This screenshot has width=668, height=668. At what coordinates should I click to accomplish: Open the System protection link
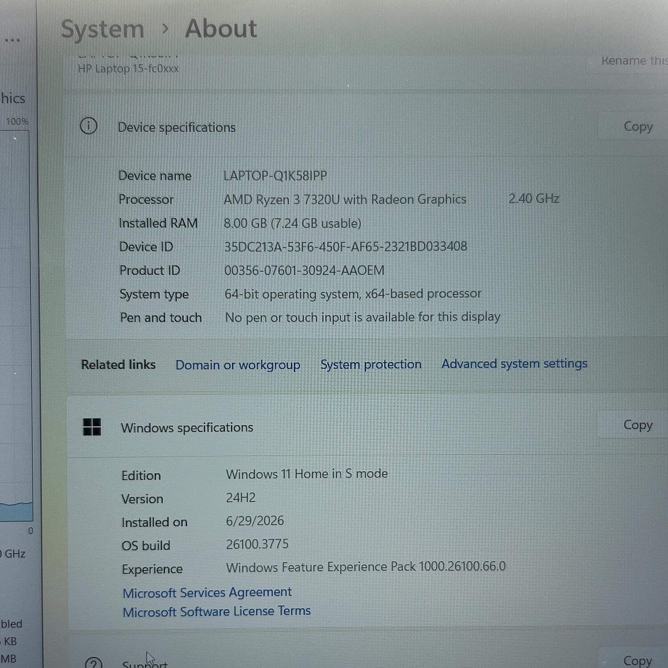pos(371,364)
